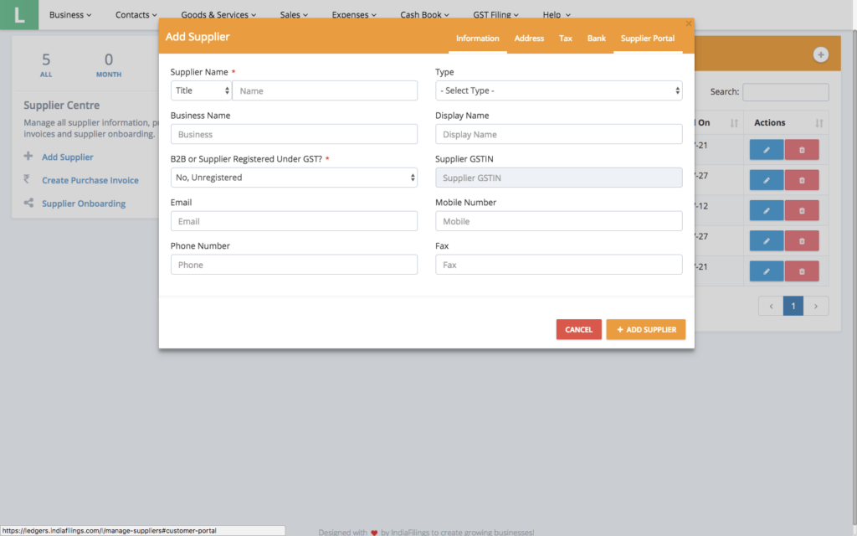Click inside the Search field
Screen dimensions: 857x536
[785, 92]
